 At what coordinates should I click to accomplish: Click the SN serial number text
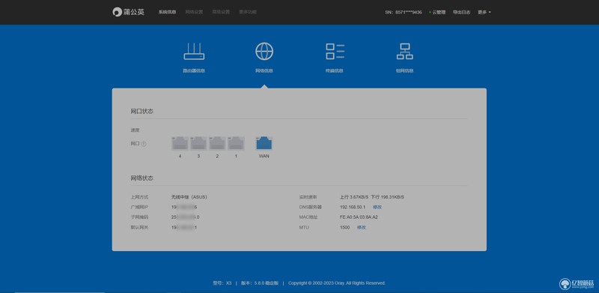404,12
